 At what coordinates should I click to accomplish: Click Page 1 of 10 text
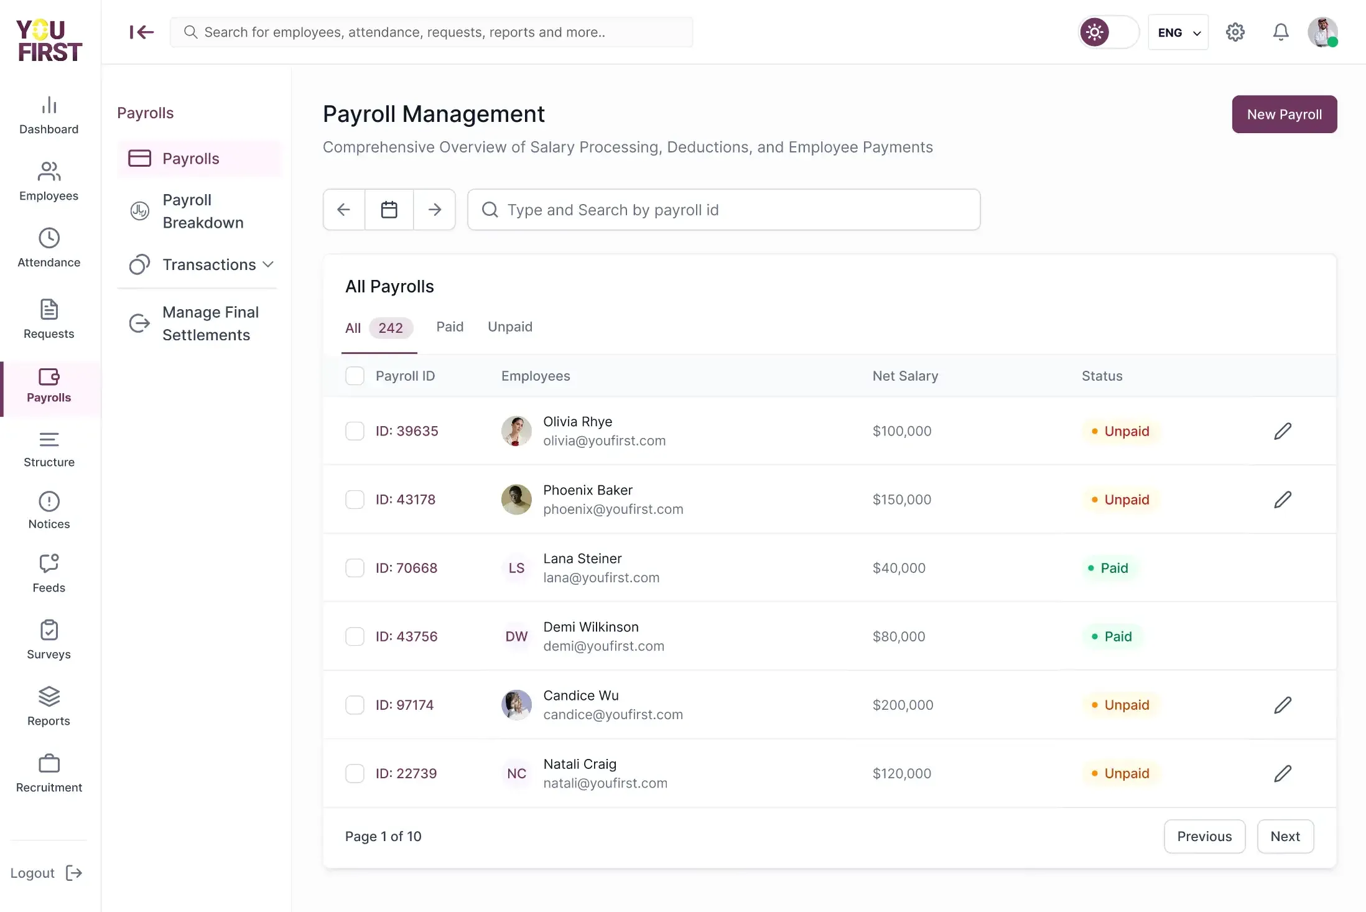coord(383,837)
